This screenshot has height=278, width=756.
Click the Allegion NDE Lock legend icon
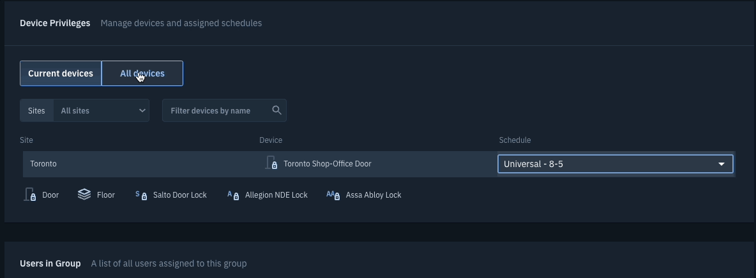coord(233,194)
